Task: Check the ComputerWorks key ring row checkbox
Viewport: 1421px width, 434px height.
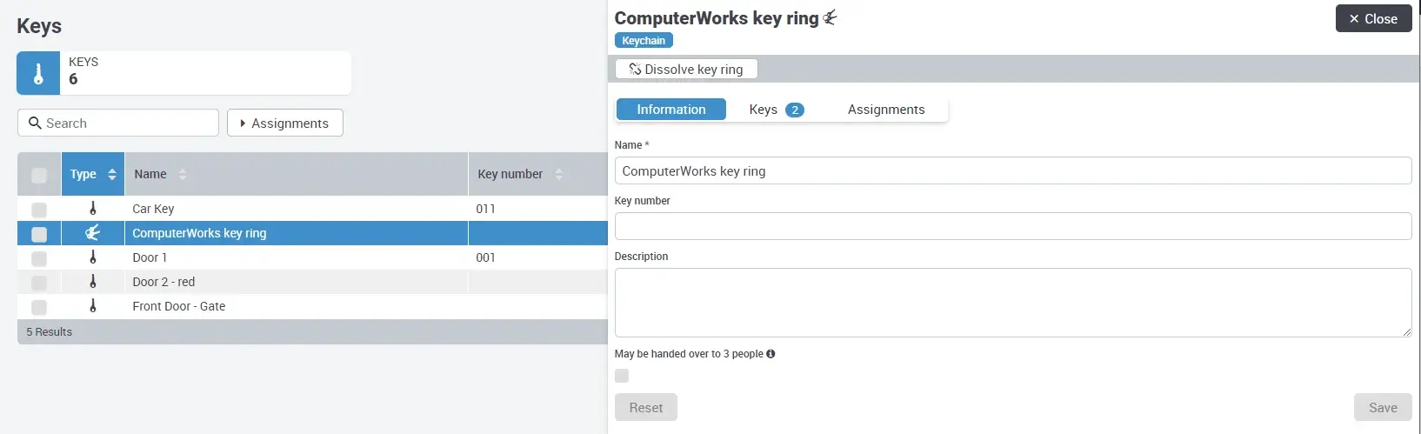Action: coord(39,234)
